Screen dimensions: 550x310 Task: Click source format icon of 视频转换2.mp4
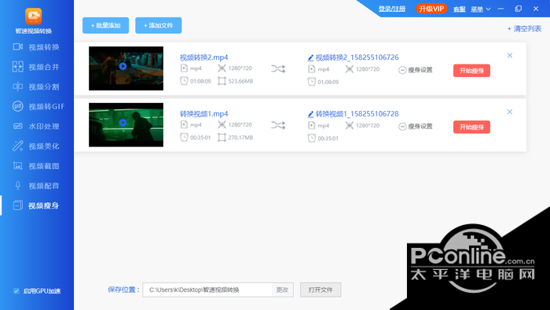coord(184,68)
